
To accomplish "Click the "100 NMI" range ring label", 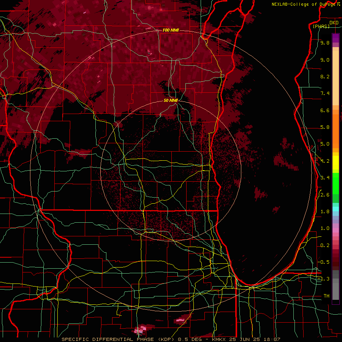I will pos(171,30).
